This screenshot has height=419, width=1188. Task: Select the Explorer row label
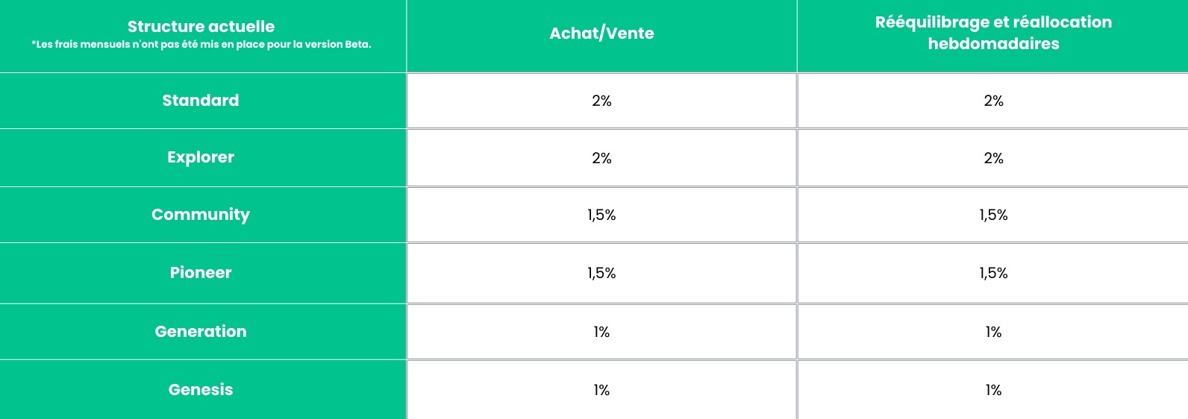point(201,157)
